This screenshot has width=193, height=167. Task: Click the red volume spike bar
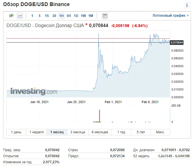tap(100, 116)
